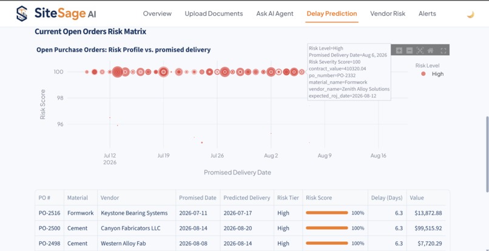
Task: Open chart fullscreen icon
Action: (443, 50)
